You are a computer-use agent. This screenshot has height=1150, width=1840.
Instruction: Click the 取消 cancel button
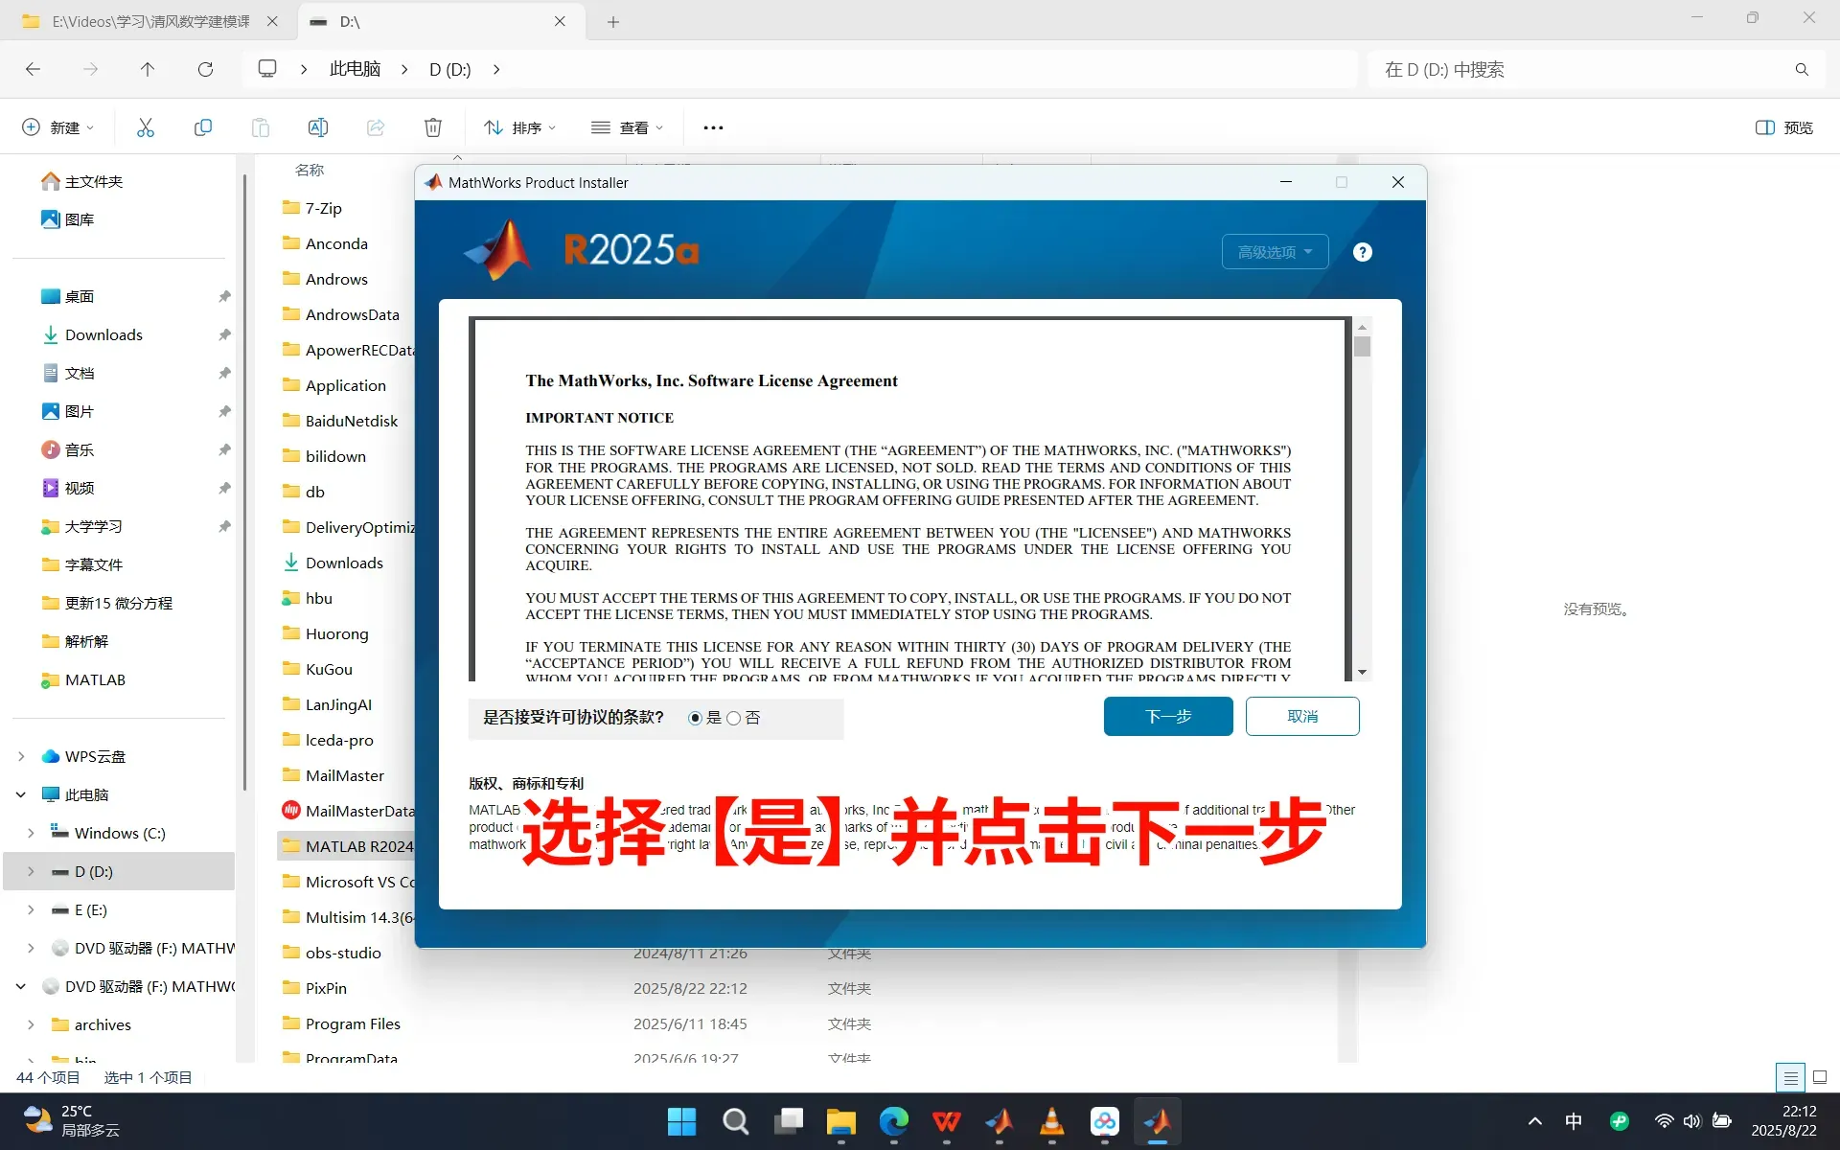click(x=1301, y=716)
